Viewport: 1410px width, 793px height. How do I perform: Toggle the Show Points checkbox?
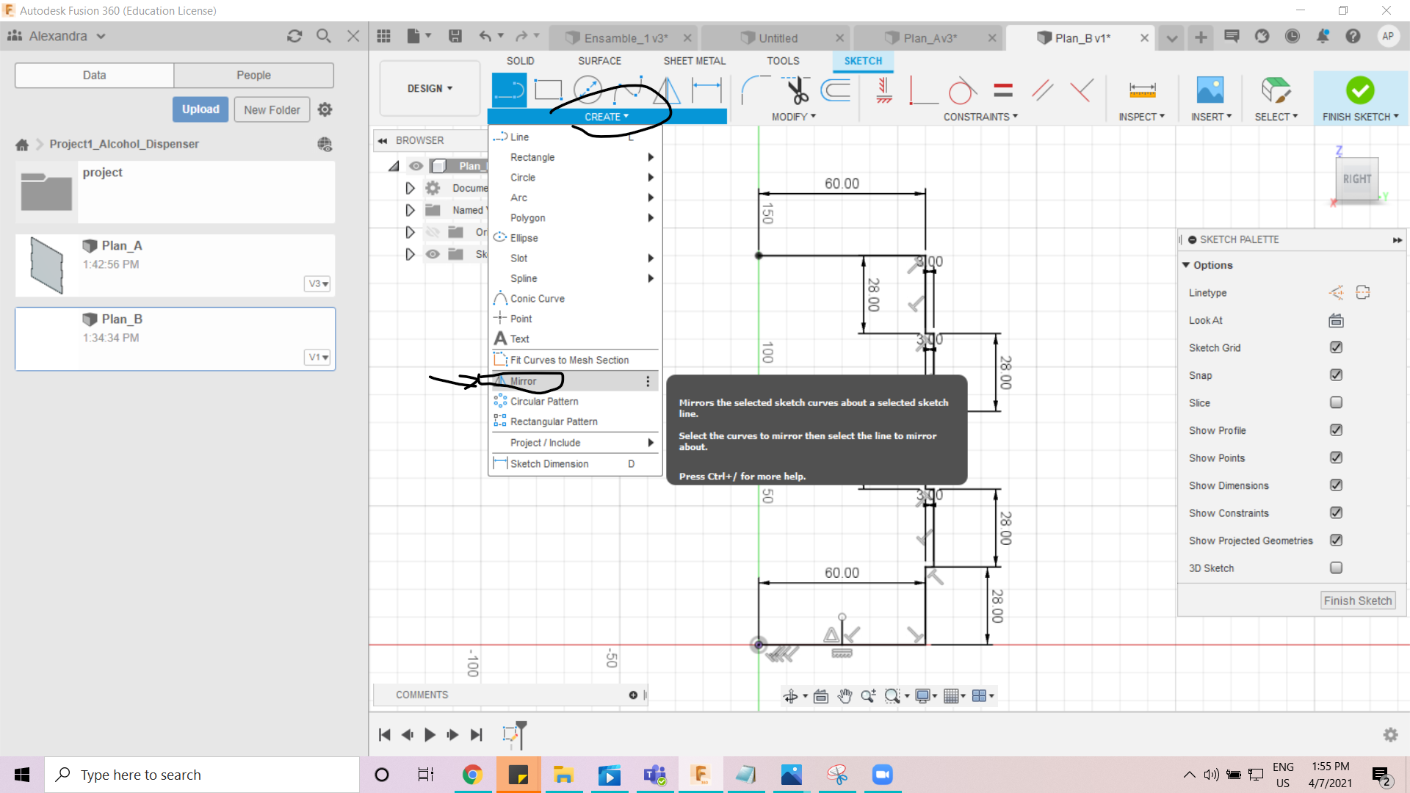1336,457
